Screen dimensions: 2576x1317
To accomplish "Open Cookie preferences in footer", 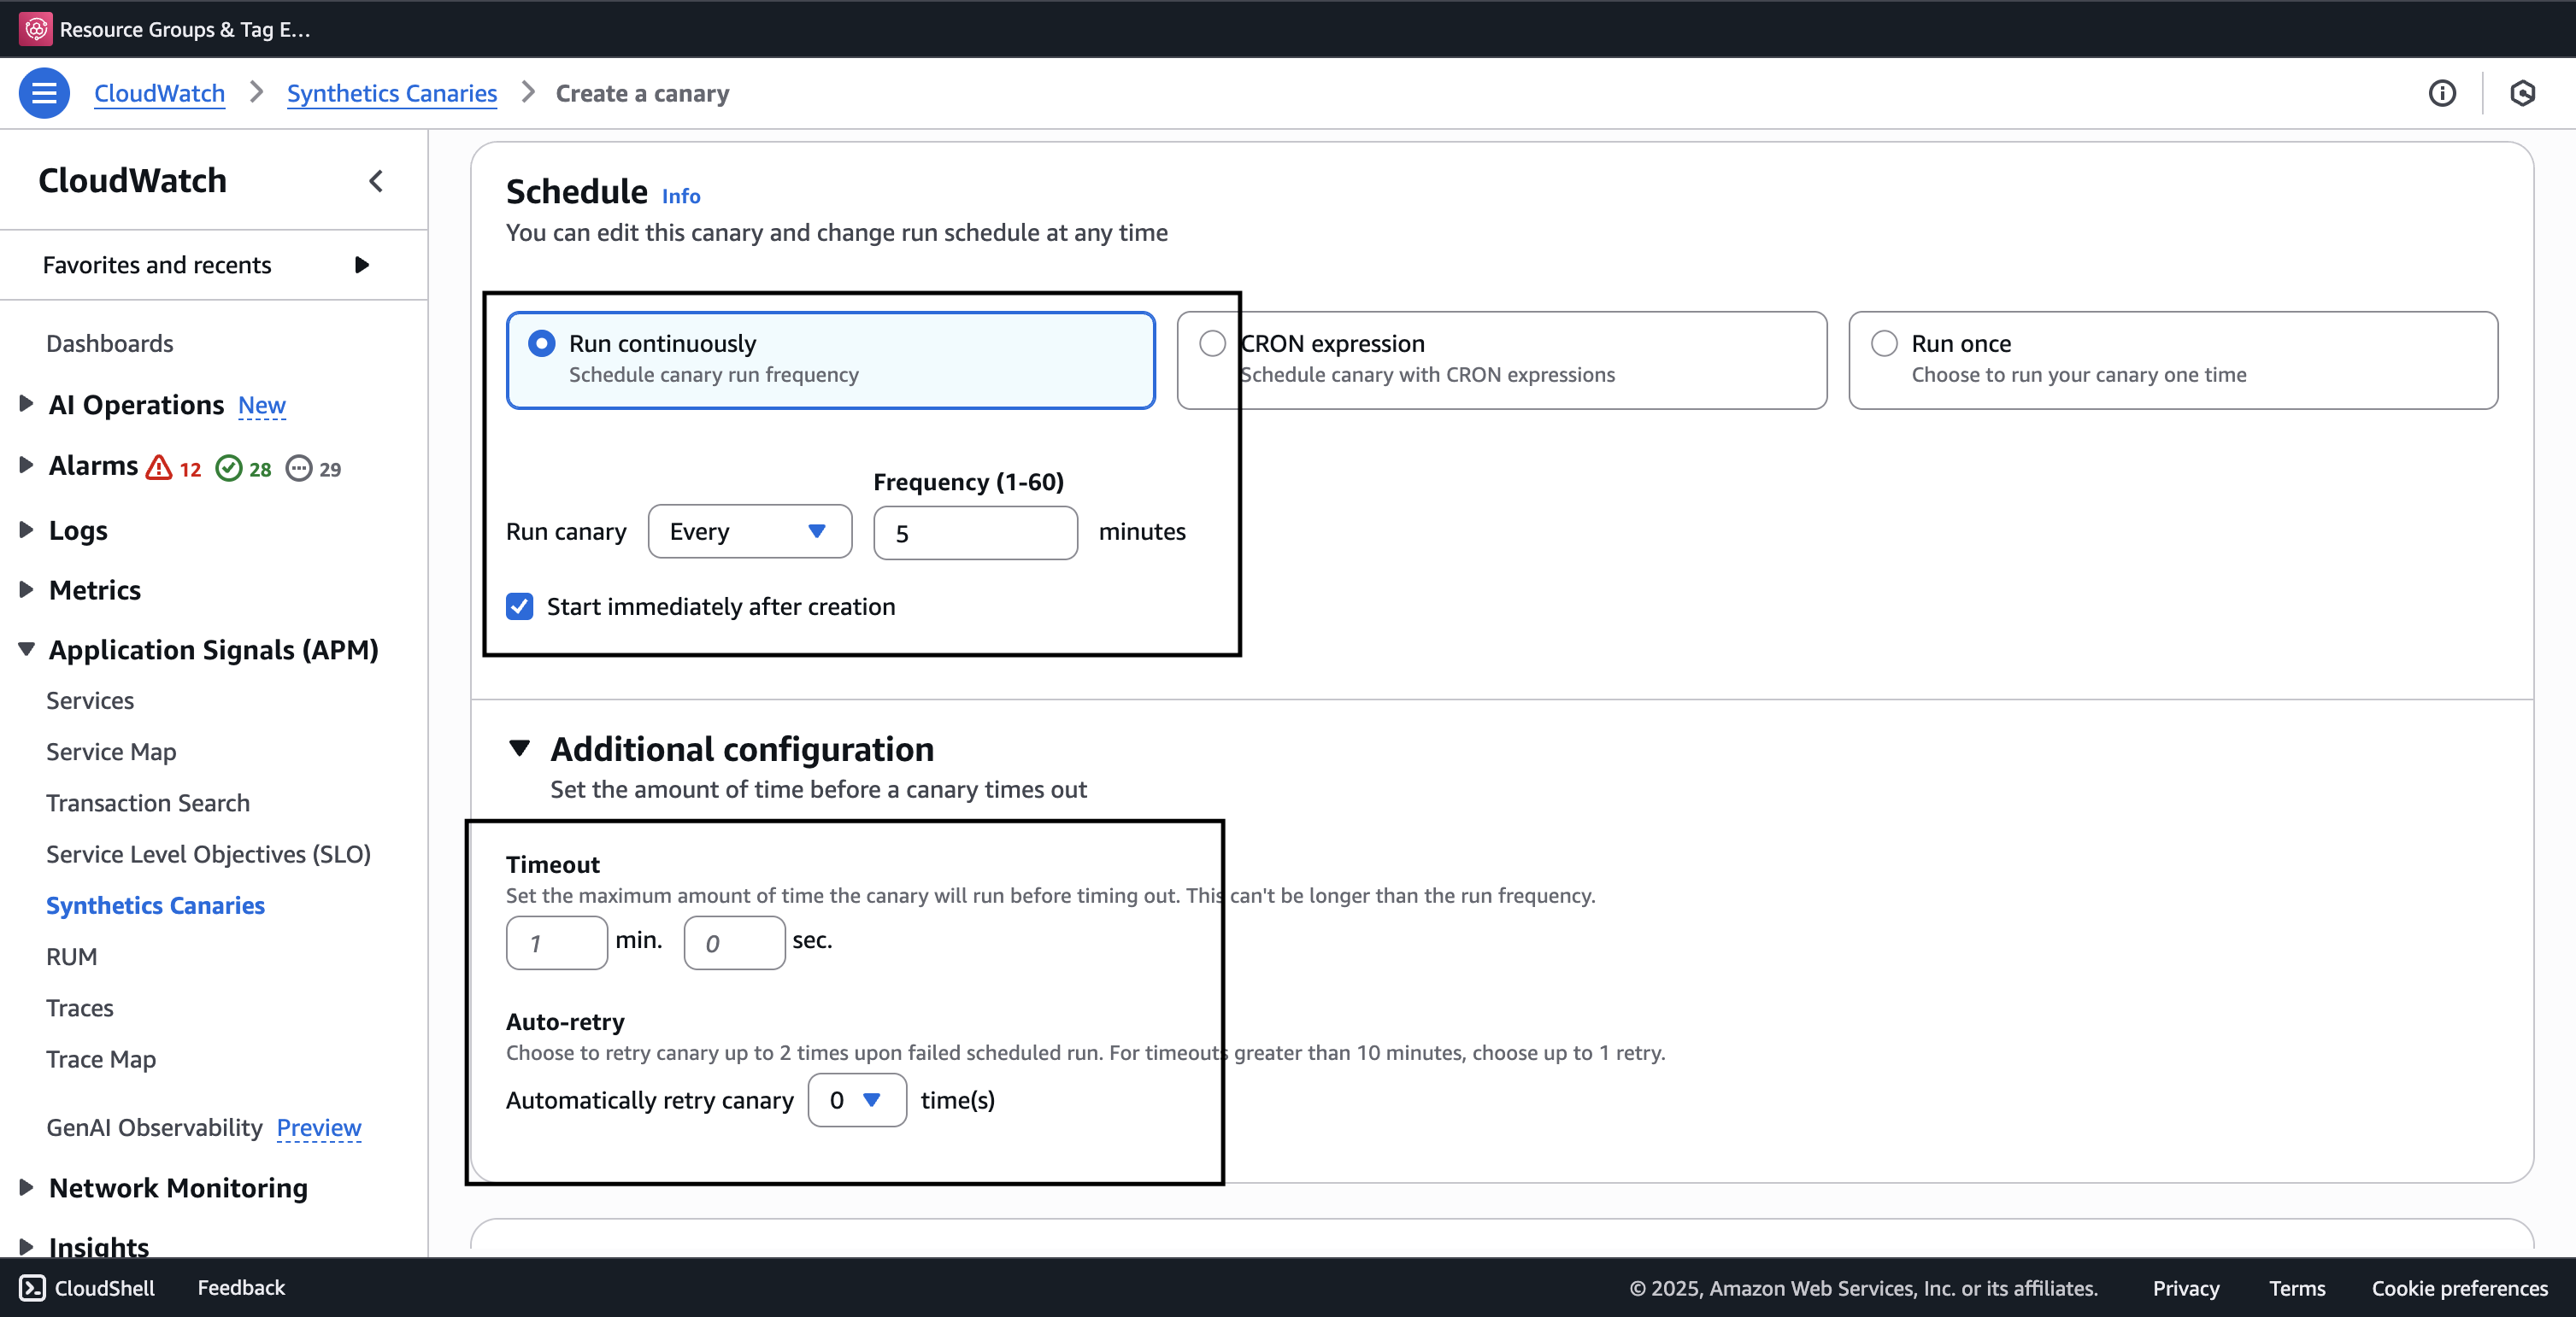I will pyautogui.click(x=2459, y=1288).
